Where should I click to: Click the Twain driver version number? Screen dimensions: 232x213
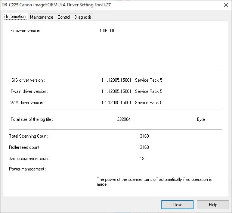116,91
